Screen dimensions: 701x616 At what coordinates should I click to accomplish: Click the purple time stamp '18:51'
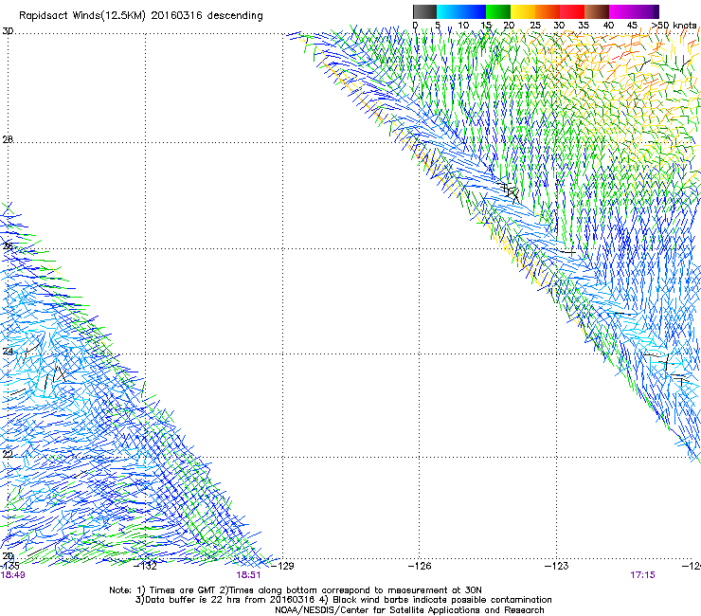click(248, 575)
